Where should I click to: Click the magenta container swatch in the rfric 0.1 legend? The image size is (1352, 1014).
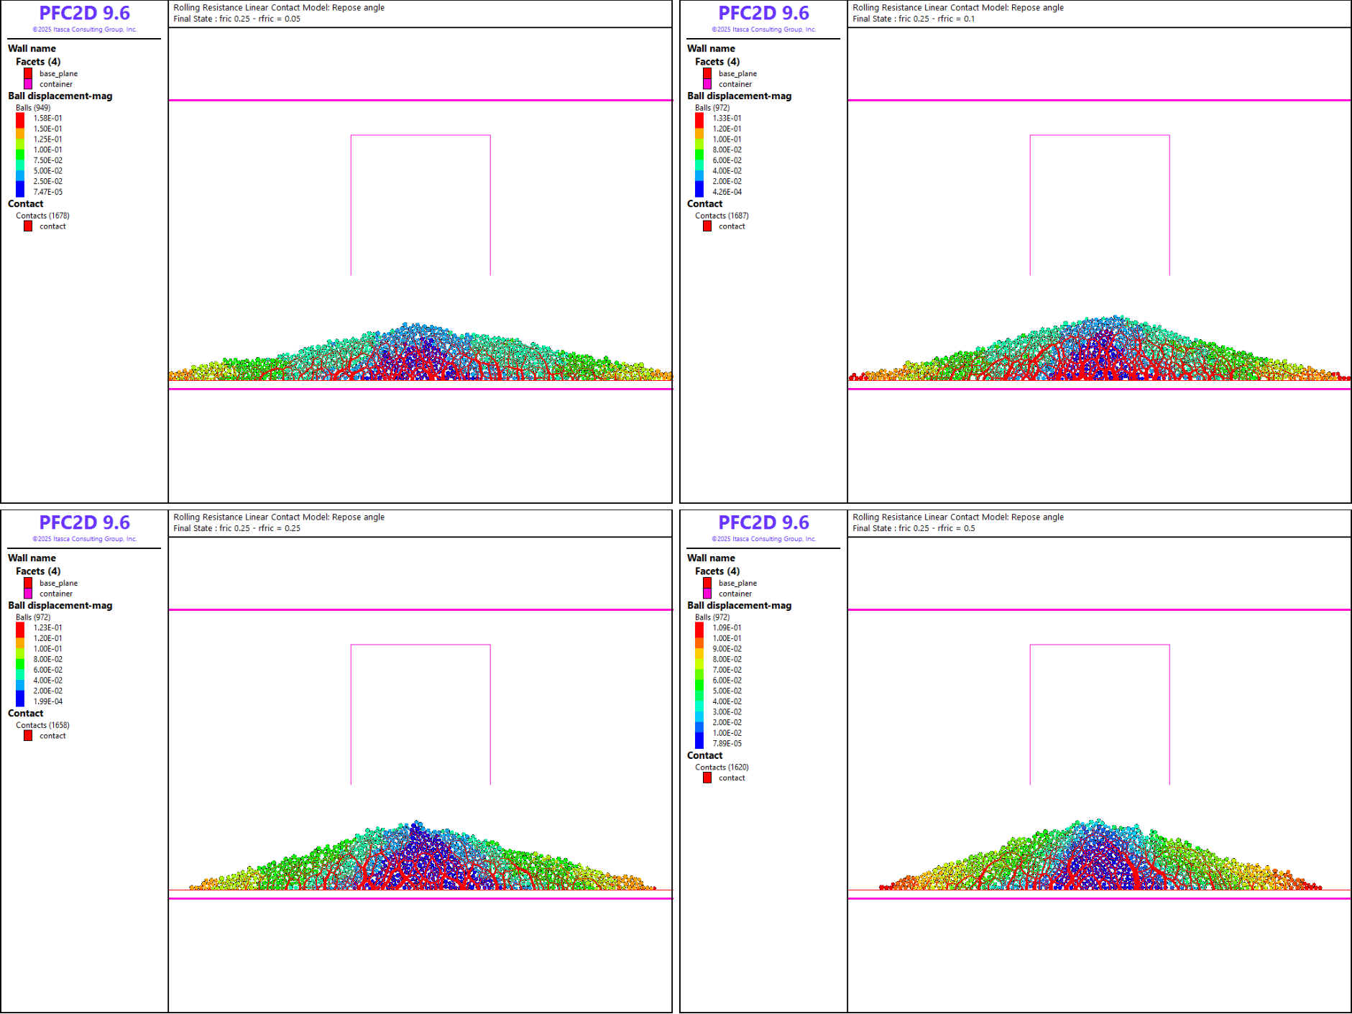707,84
